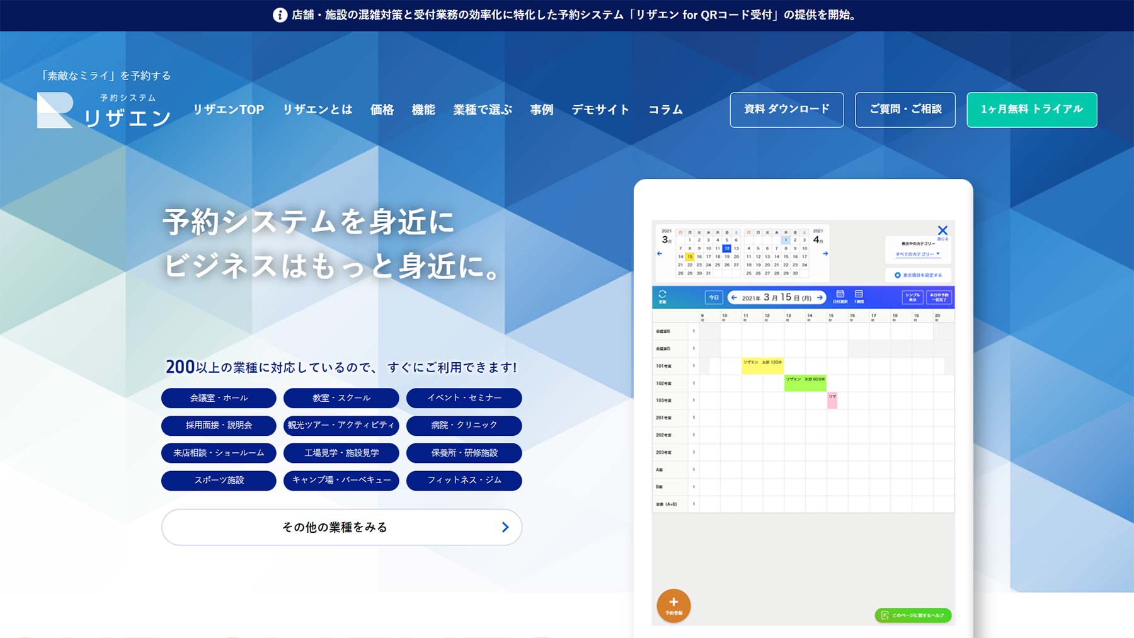Start the 1ヶ月無料トライアル
Screen dimensions: 1134x638
click(1032, 110)
